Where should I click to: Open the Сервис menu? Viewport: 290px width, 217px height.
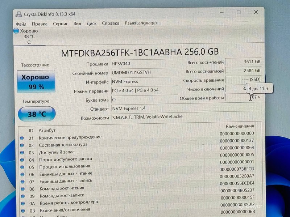point(61,24)
